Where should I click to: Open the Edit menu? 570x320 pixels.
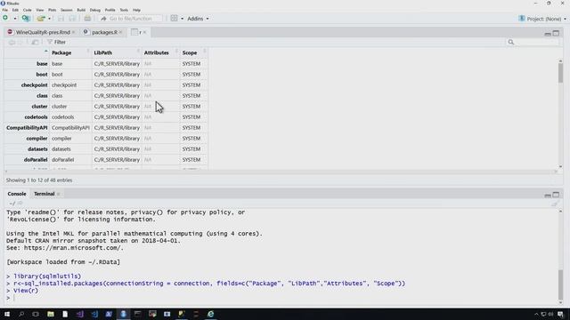click(15, 10)
